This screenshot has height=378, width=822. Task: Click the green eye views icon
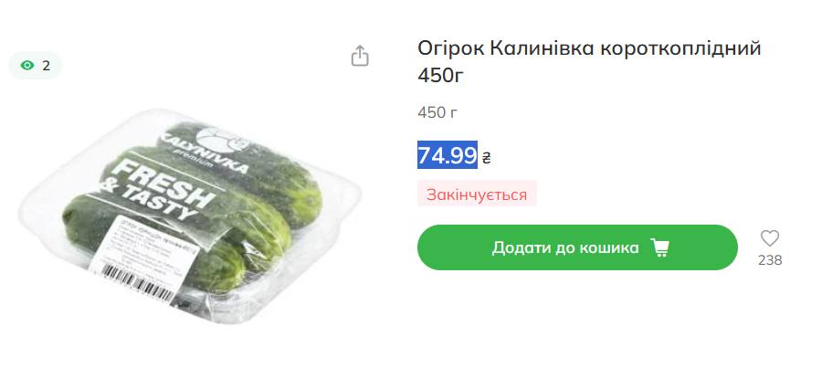[27, 66]
